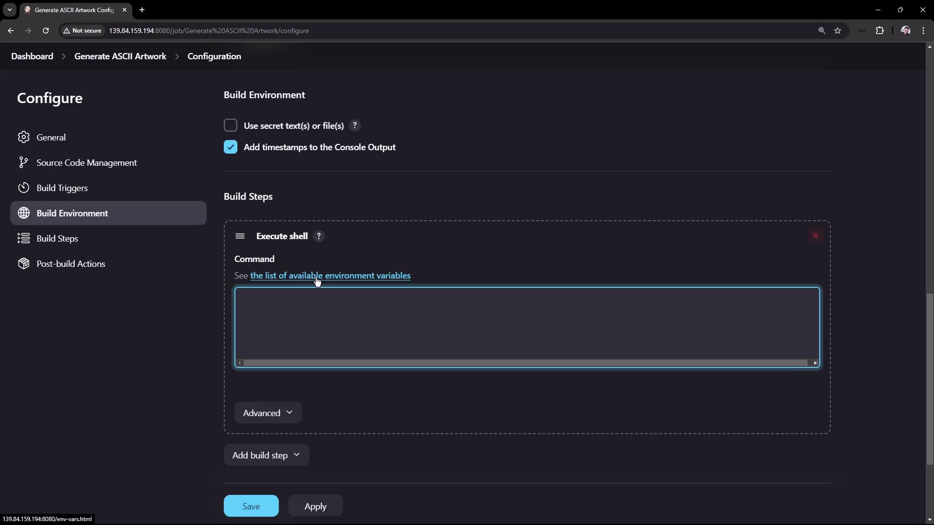
Task: Click the Build Steps list icon
Action: coord(23,238)
